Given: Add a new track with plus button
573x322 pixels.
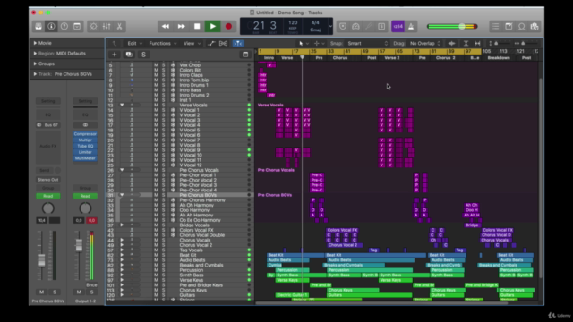Looking at the screenshot, I should 114,55.
